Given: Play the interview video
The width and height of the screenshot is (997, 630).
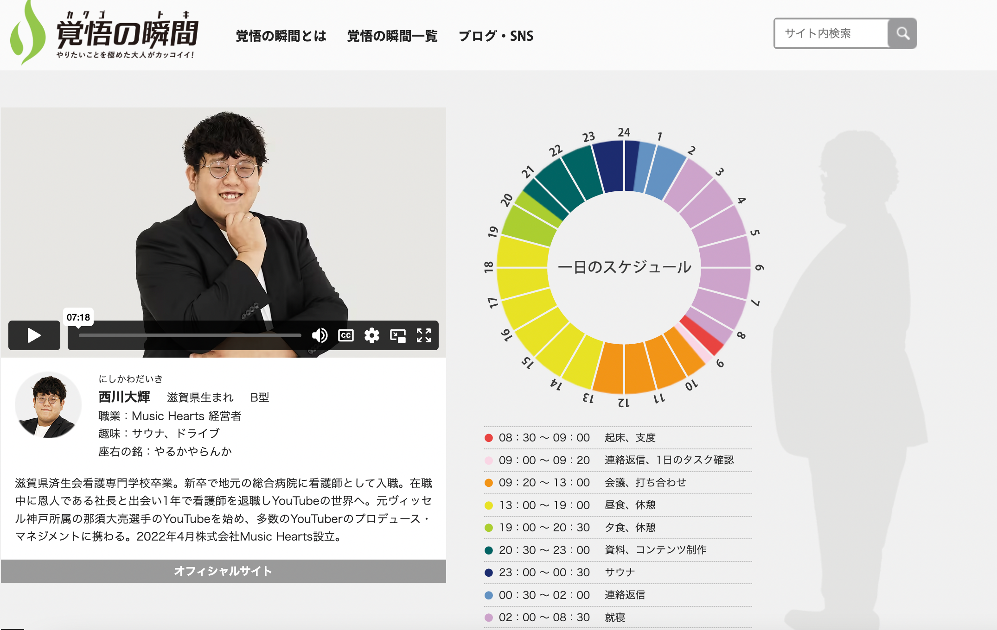Looking at the screenshot, I should click(x=34, y=335).
